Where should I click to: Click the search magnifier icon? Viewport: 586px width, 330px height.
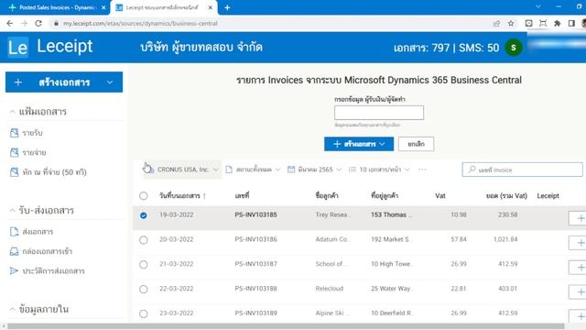[472, 170]
